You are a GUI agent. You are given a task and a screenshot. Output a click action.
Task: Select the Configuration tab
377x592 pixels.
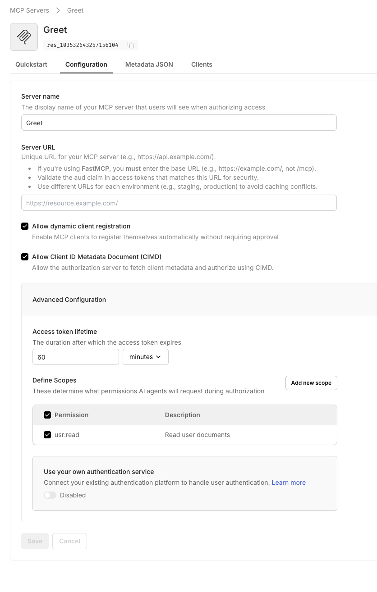(86, 64)
